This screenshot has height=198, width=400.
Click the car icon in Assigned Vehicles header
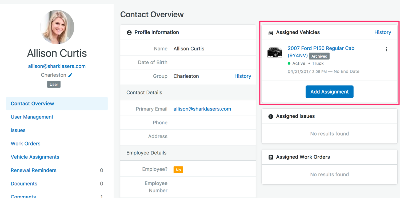(271, 33)
